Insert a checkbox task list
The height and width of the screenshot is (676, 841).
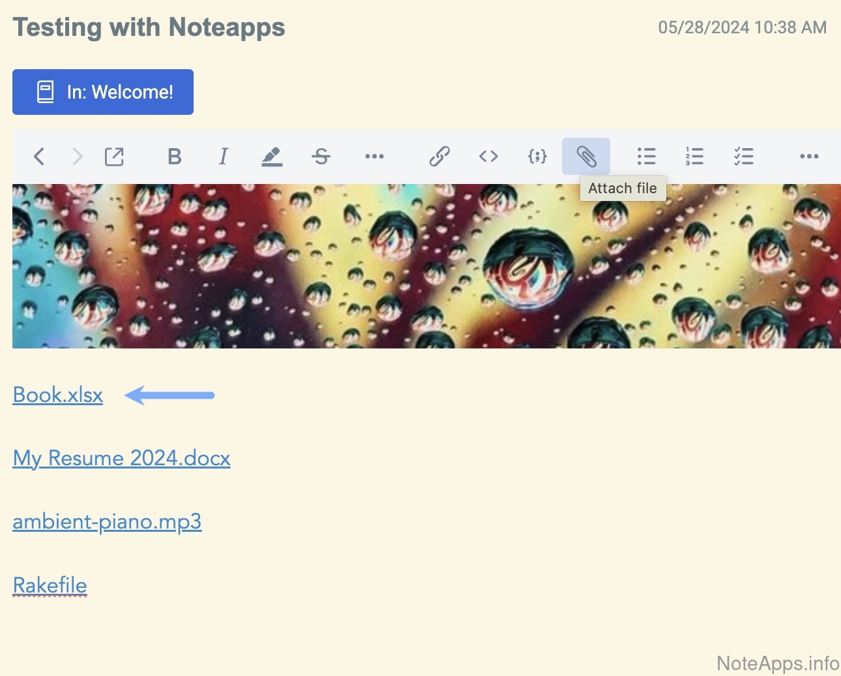[x=743, y=157]
